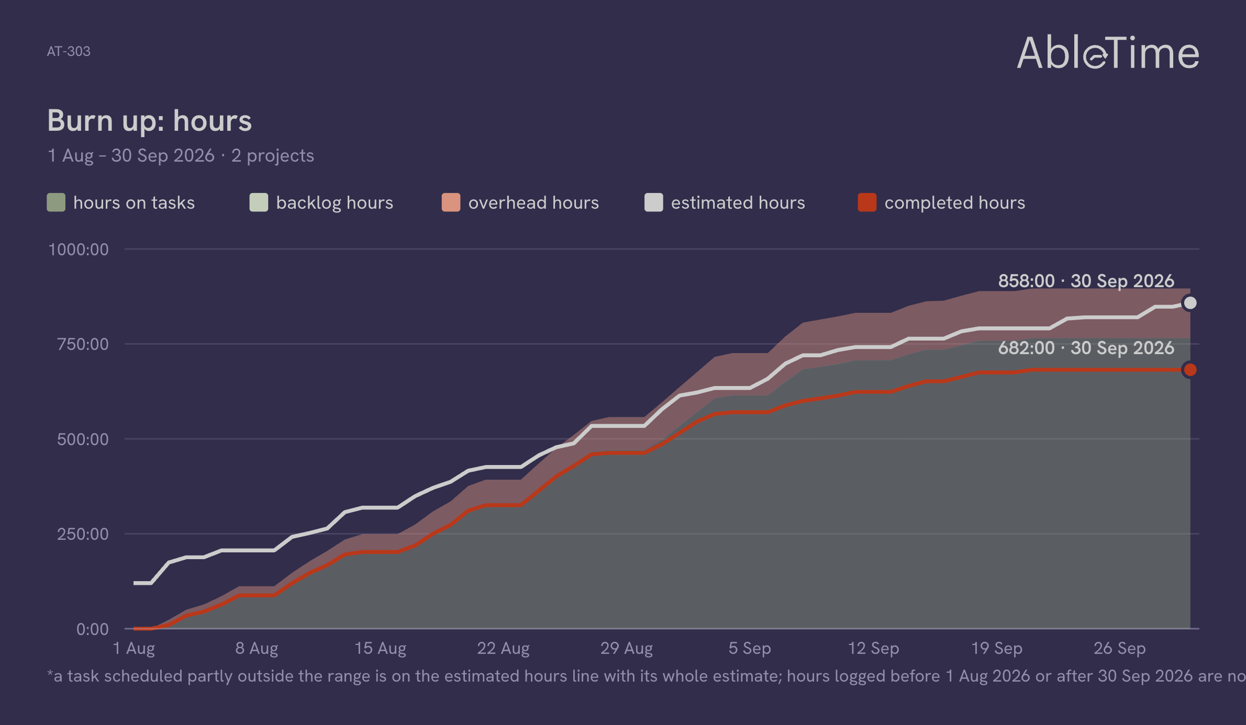
Task: Click the '26 Sep' x-axis label
Action: click(x=1120, y=649)
